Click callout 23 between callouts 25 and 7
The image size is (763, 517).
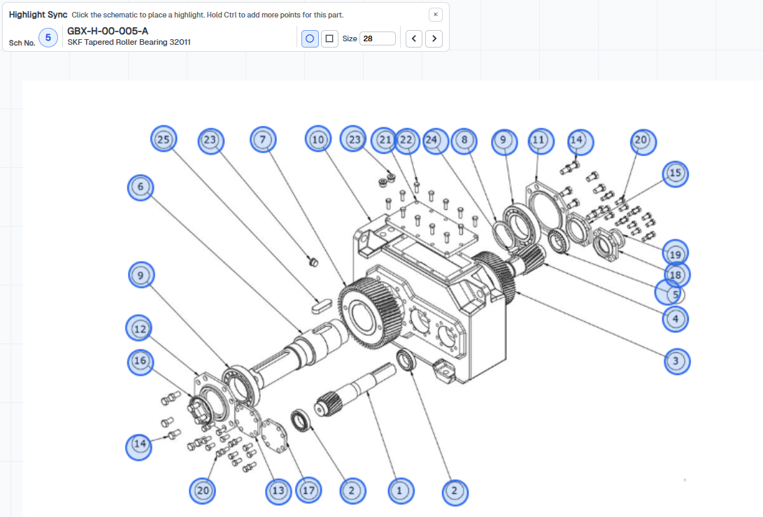211,141
